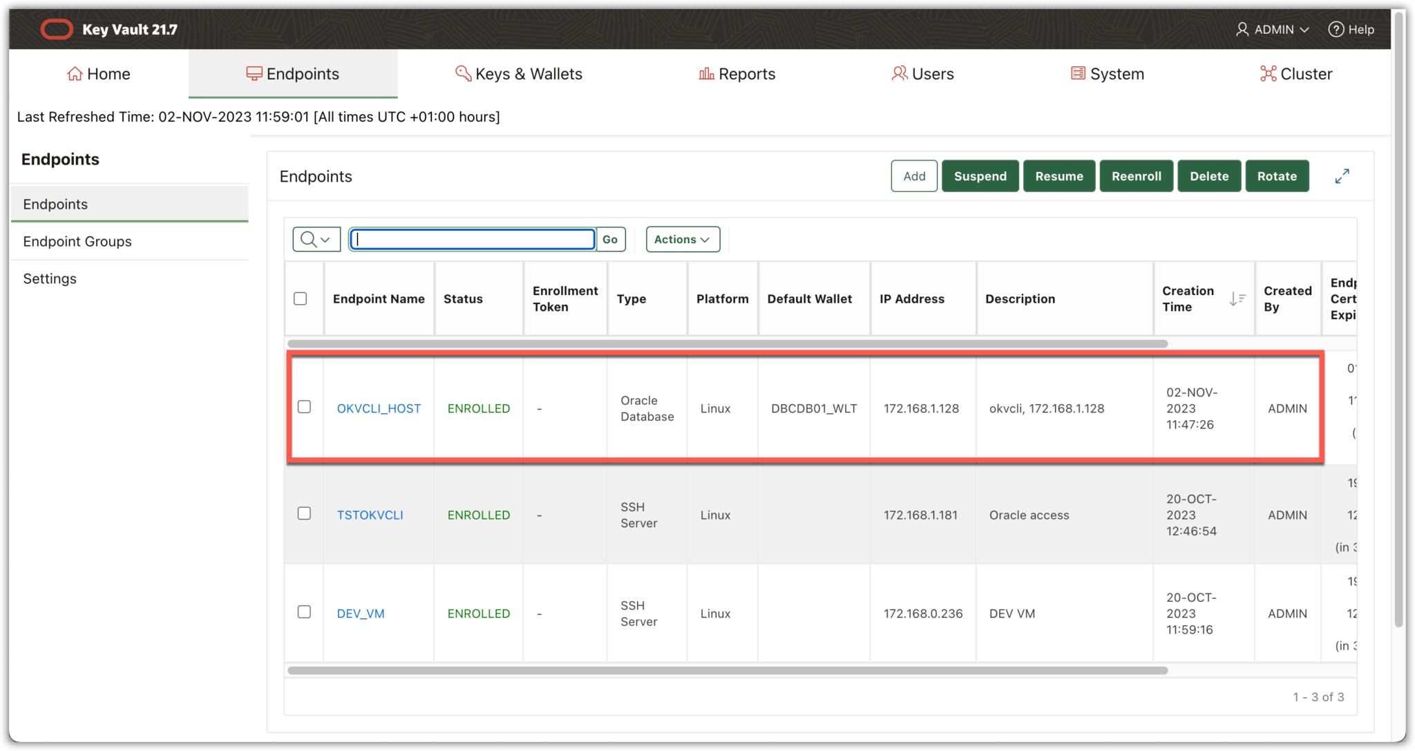Click the bottom horizontal table scrollbar

pyautogui.click(x=727, y=670)
